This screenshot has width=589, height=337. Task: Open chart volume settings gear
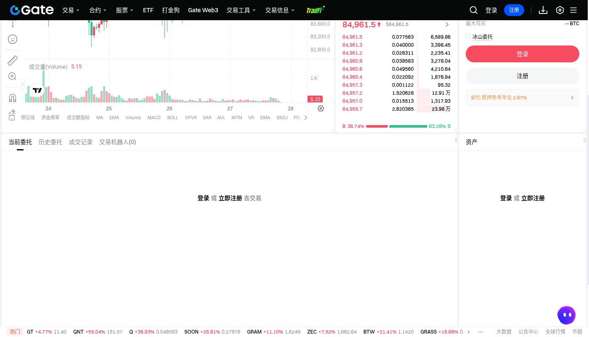click(x=321, y=109)
